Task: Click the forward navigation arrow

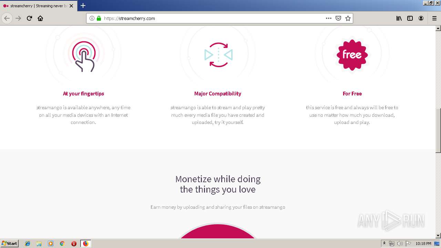Action: point(18,18)
